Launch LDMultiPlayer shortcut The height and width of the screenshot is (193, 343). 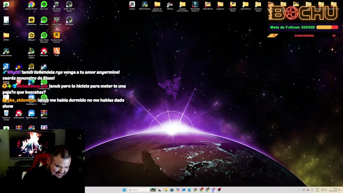[x=31, y=21]
